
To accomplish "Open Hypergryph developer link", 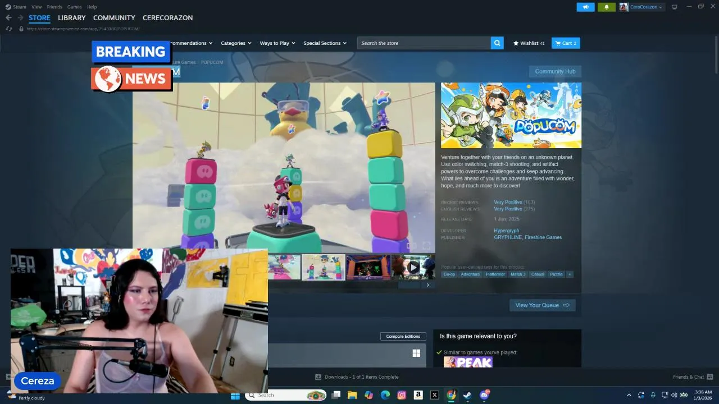I will click(x=507, y=231).
